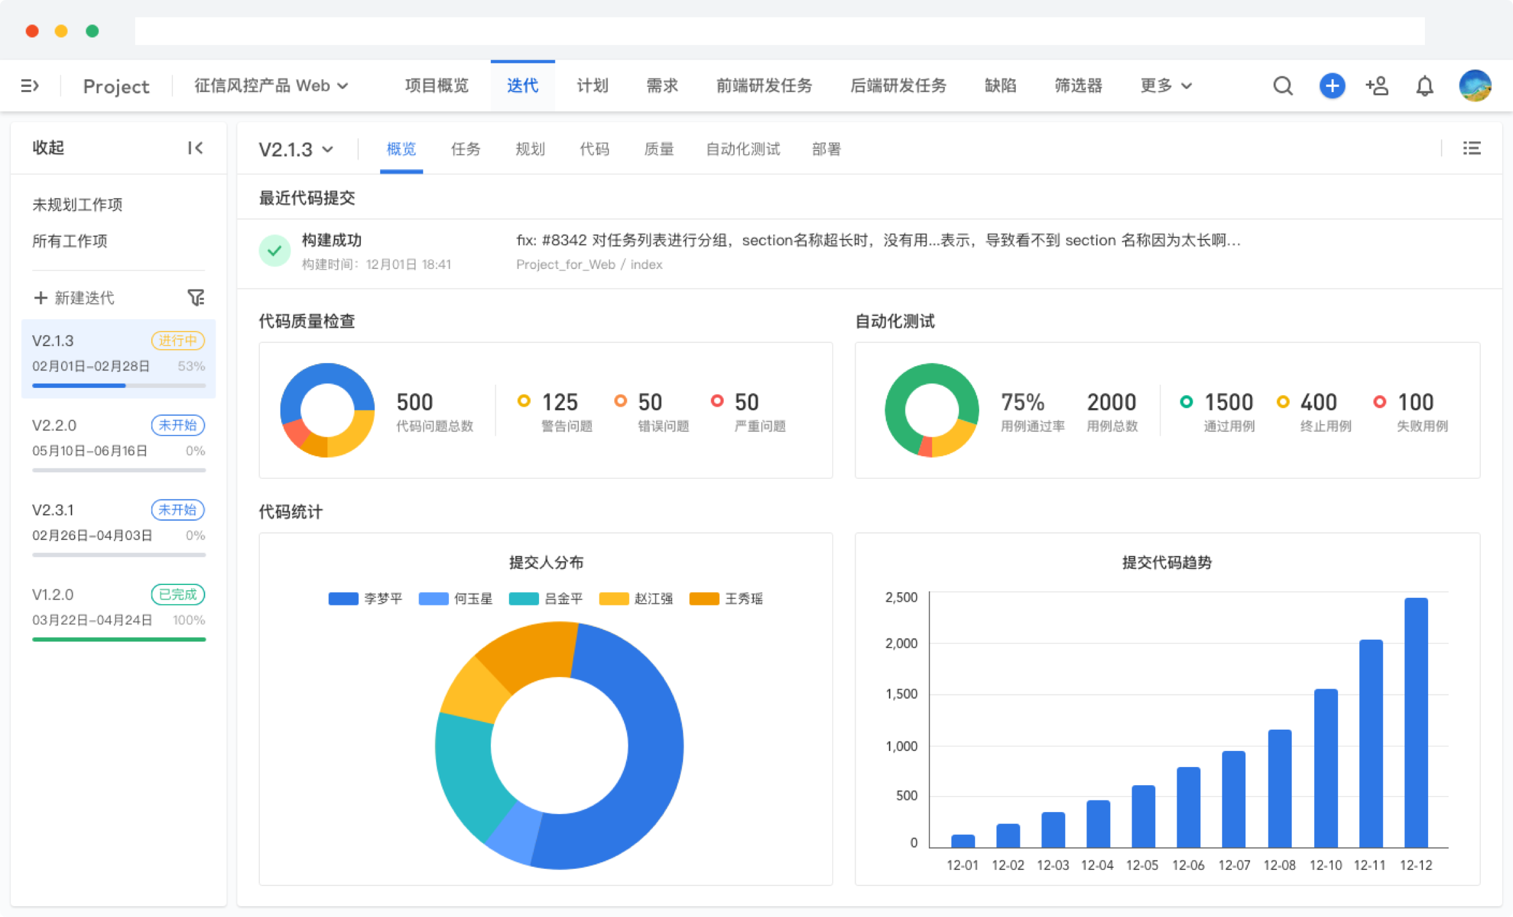The height and width of the screenshot is (917, 1513).
Task: Click 新建迭代 to create iteration
Action: pyautogui.click(x=84, y=297)
